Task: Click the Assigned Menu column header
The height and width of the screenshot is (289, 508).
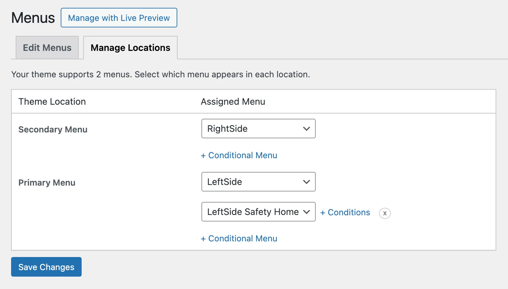Action: point(233,101)
